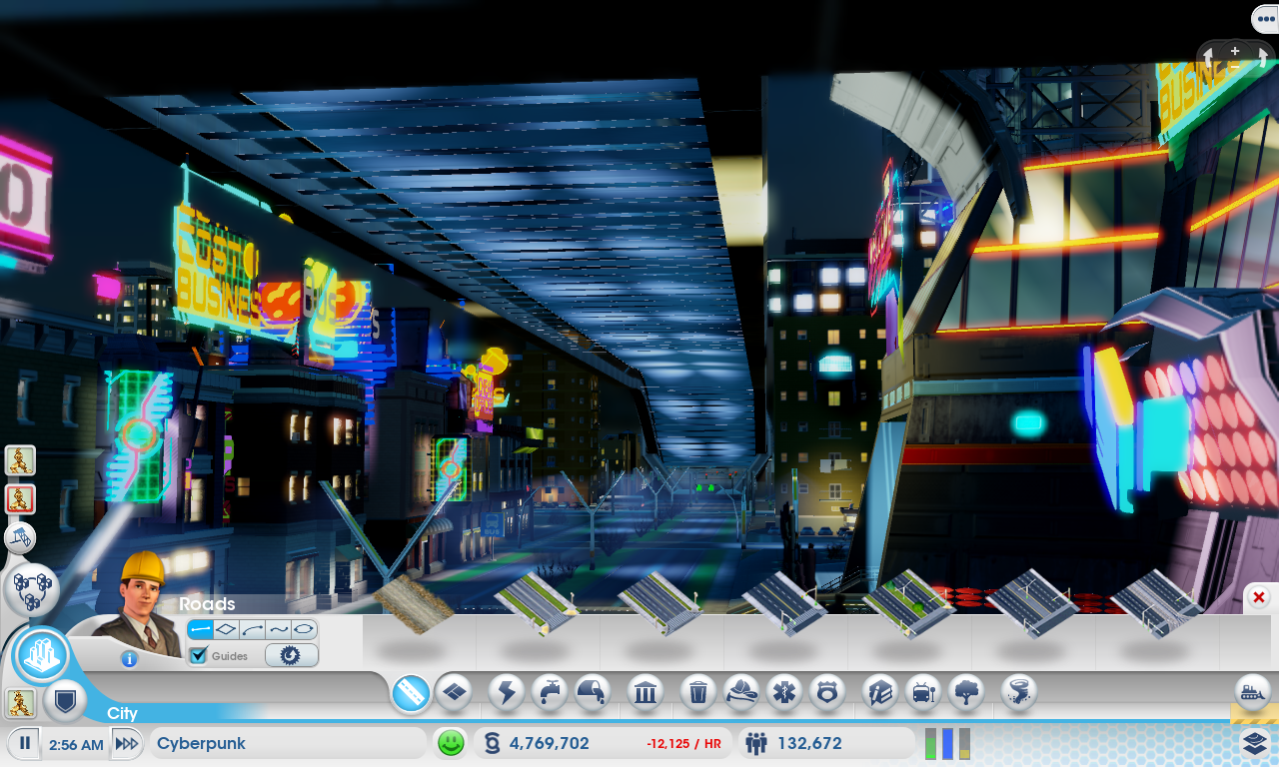Open the Region view cubes button
Viewport: 1279px width, 767px height.
click(31, 590)
